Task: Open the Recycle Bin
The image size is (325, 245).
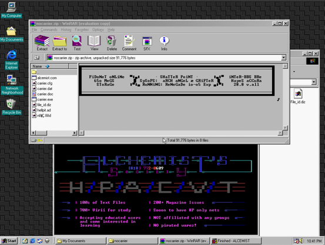Action: 12,107
